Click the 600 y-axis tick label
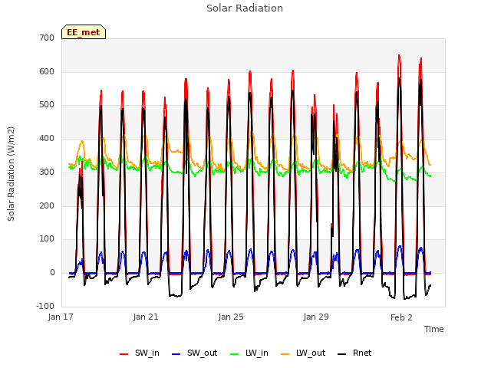The width and height of the screenshot is (491, 368). [x=47, y=71]
